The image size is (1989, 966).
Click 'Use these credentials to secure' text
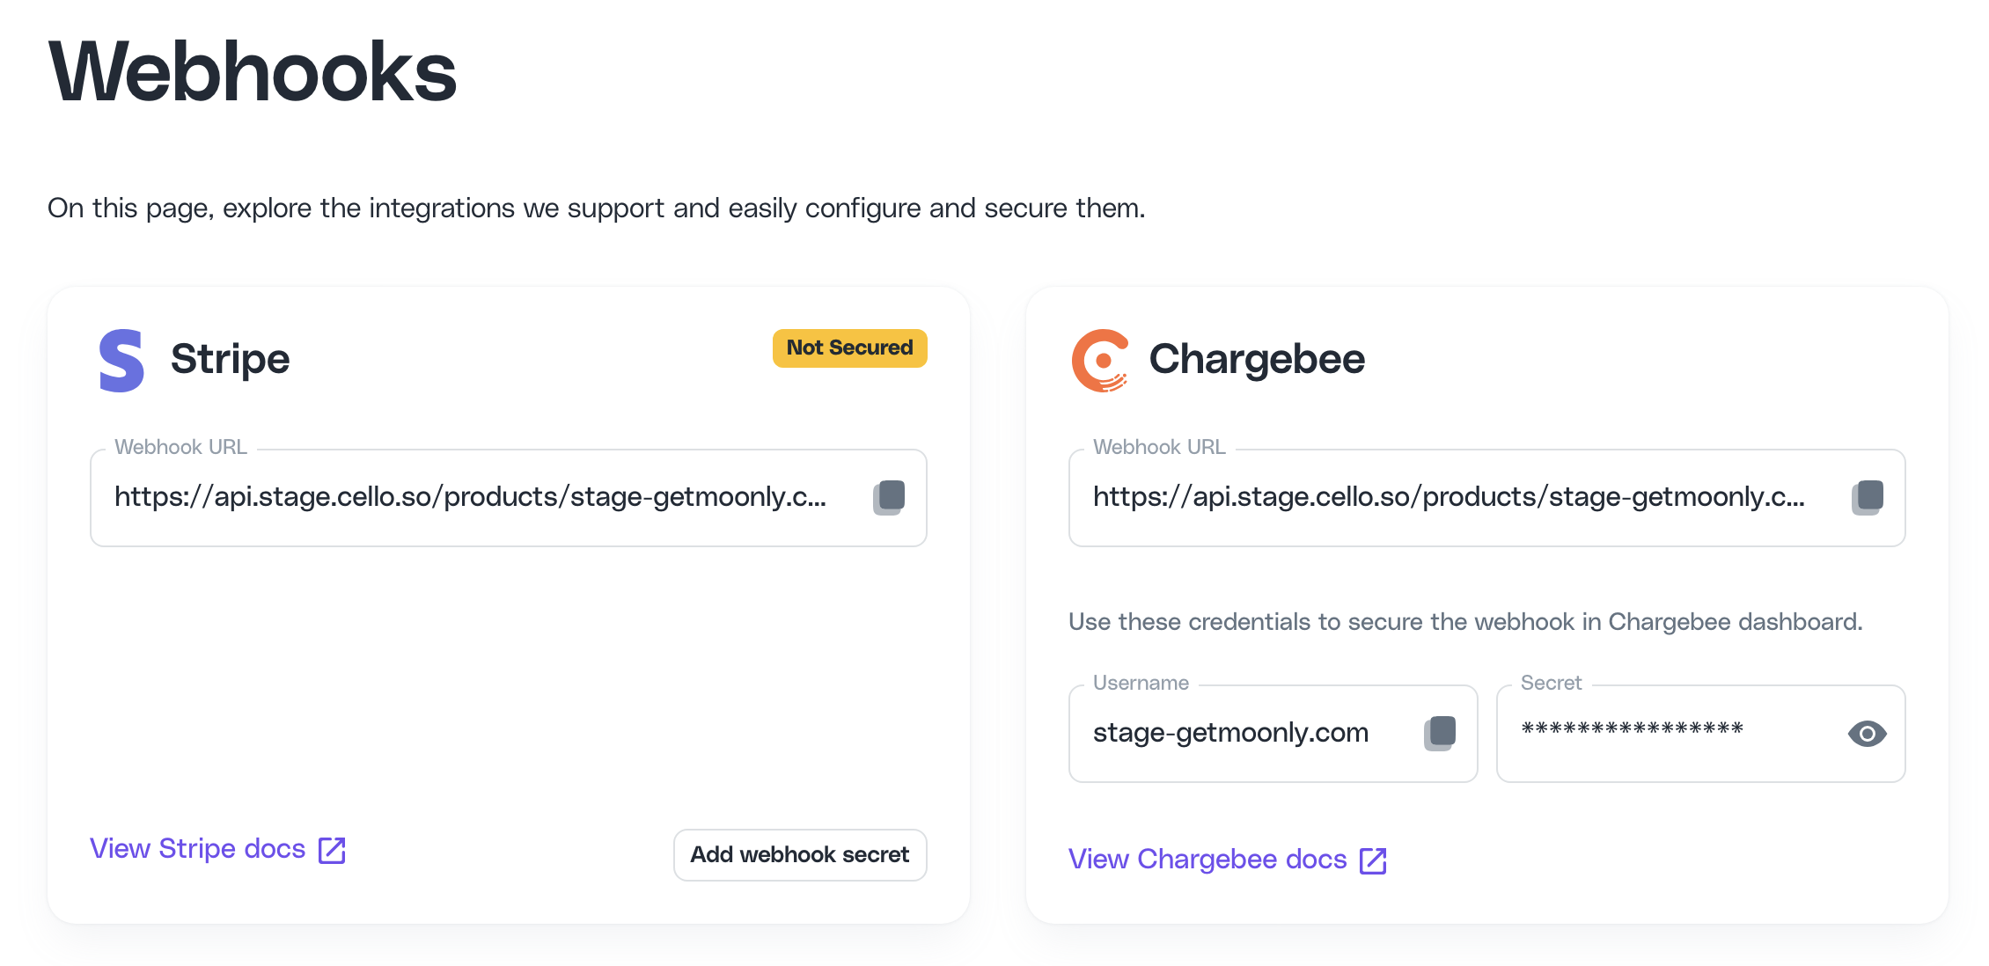[1465, 622]
